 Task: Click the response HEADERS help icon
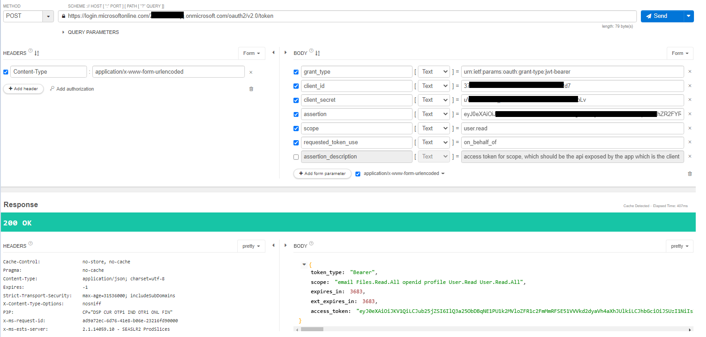(31, 243)
